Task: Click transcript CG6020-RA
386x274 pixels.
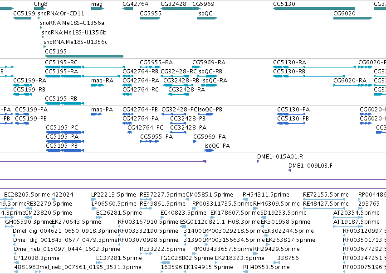Action: tap(353, 85)
